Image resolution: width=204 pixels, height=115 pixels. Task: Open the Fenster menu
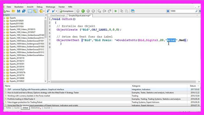pos(62,7)
